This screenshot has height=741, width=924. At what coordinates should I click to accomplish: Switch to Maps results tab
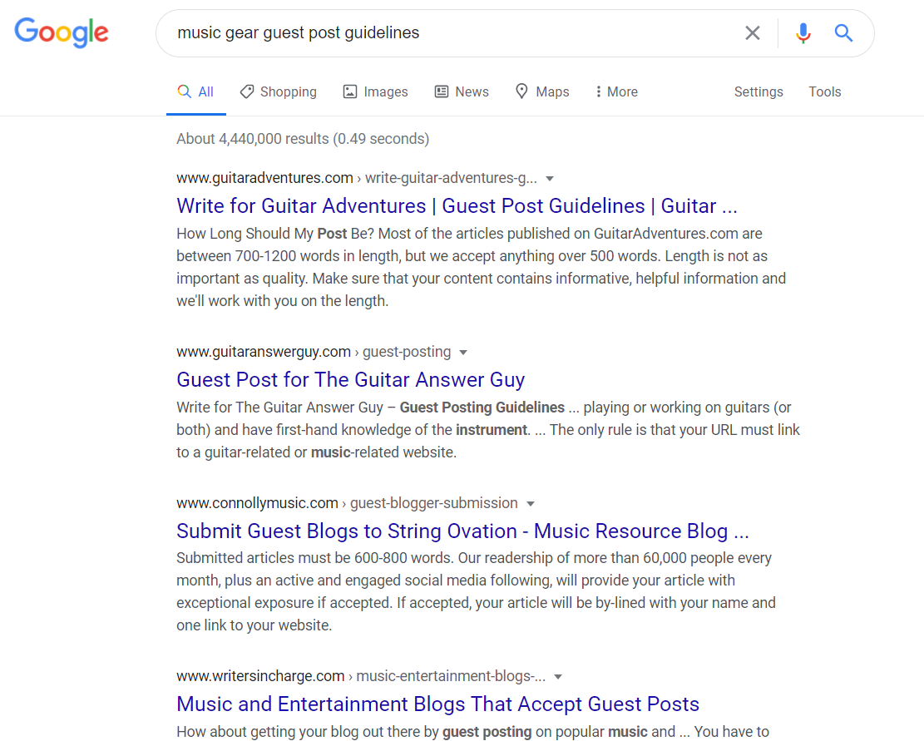pos(542,92)
